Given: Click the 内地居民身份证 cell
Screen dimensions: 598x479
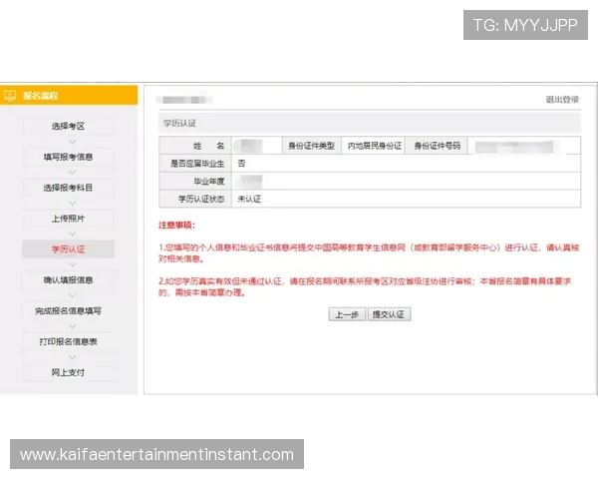Looking at the screenshot, I should [x=375, y=146].
